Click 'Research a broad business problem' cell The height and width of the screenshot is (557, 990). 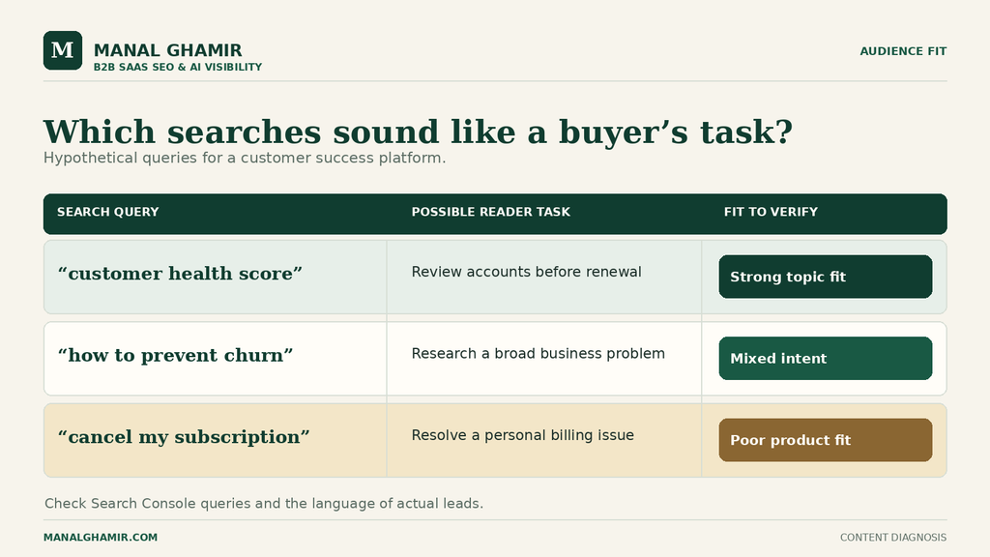pyautogui.click(x=544, y=359)
